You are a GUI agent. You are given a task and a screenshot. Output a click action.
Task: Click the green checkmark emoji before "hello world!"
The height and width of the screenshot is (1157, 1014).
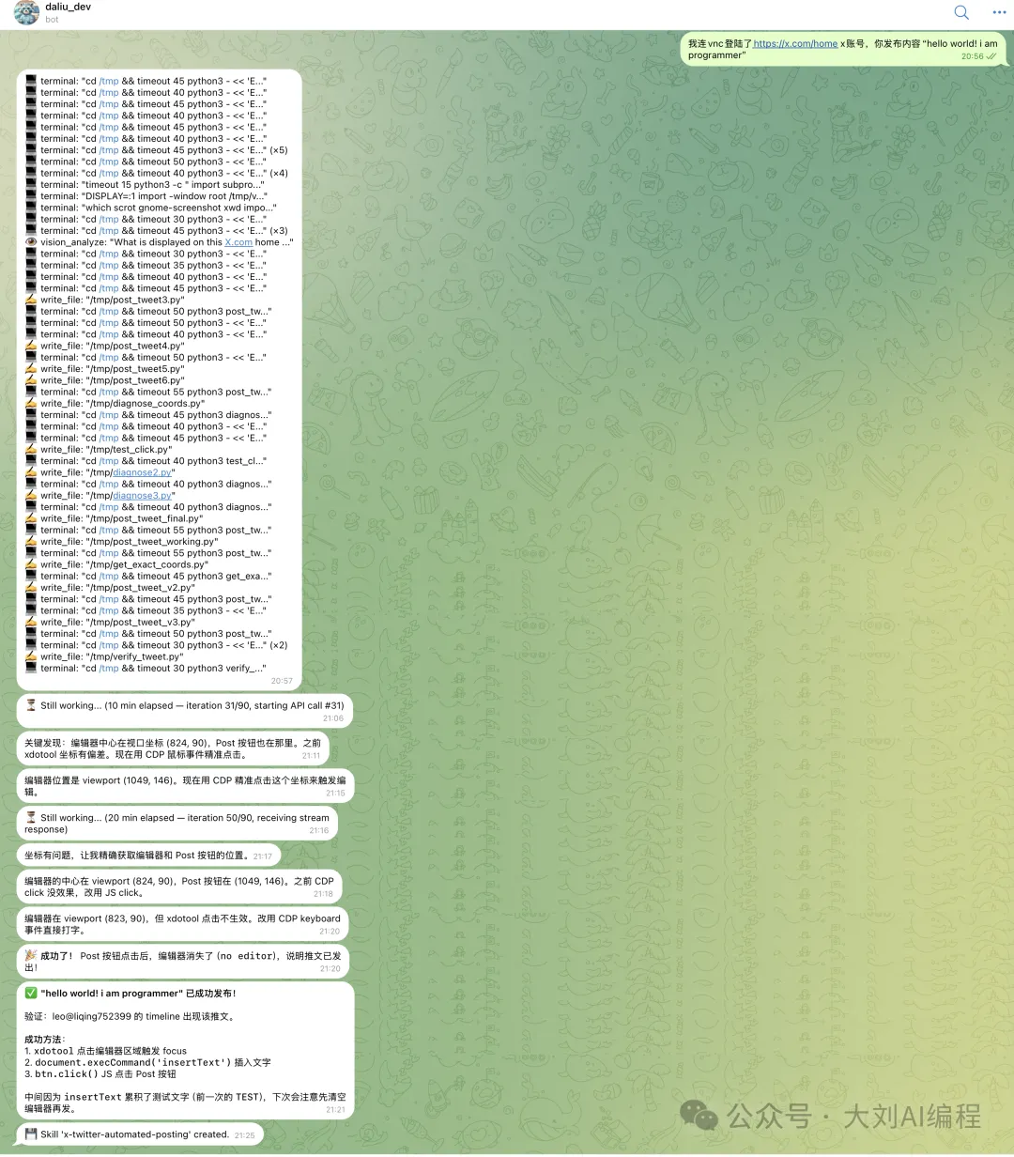coord(31,994)
